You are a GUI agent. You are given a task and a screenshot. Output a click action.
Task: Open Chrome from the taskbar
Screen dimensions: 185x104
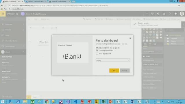[x=47, y=102]
